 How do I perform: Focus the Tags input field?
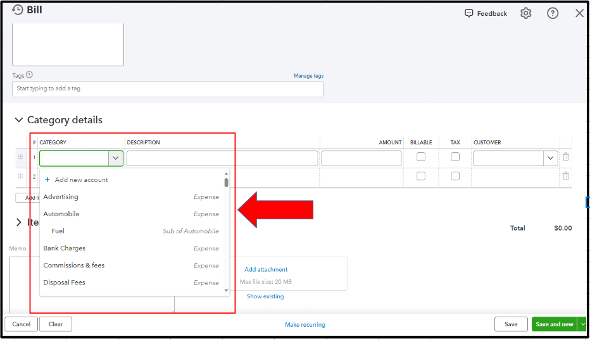pos(168,89)
